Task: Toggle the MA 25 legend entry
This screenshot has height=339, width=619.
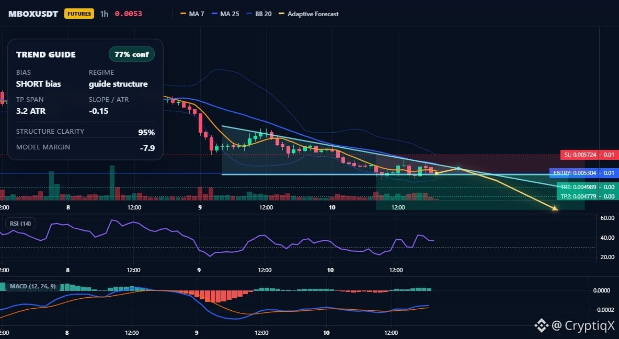Action: tap(225, 14)
